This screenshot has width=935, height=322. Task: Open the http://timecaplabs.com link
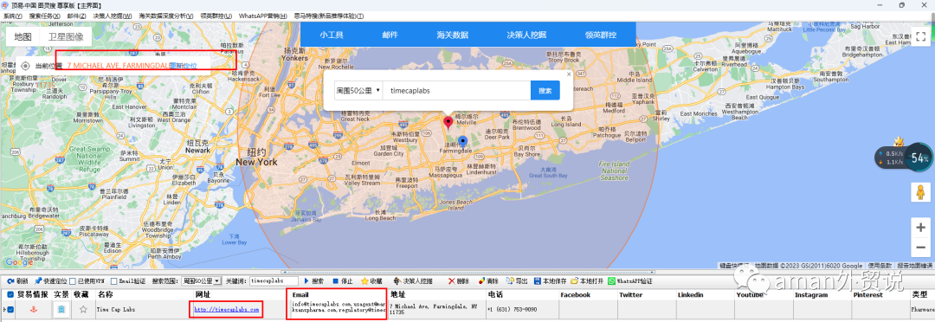[227, 310]
